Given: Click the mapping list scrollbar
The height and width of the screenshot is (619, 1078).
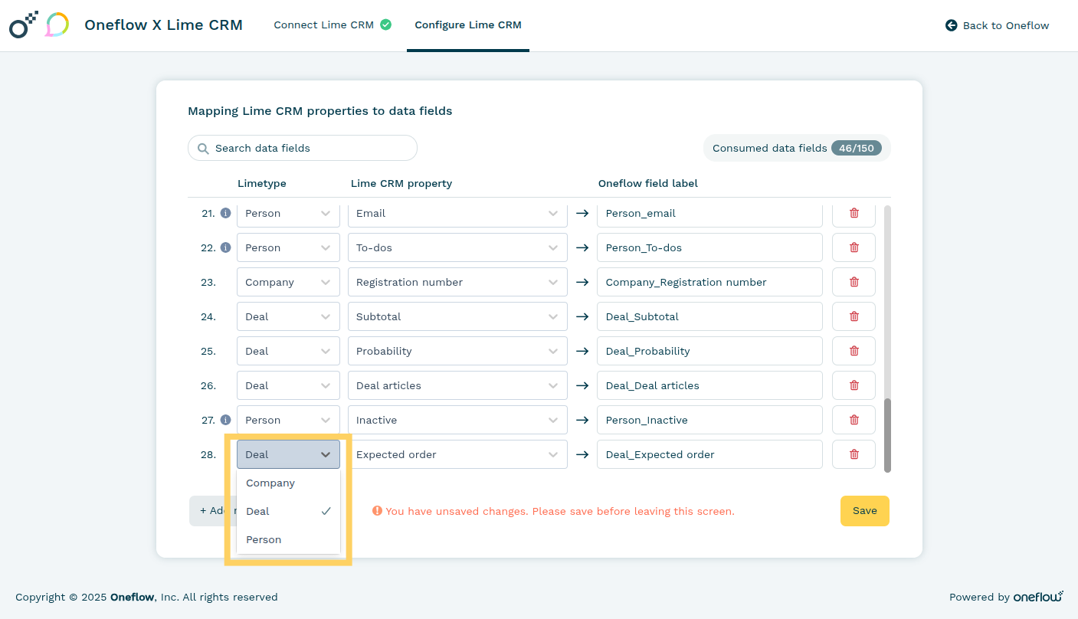Looking at the screenshot, I should (887, 434).
